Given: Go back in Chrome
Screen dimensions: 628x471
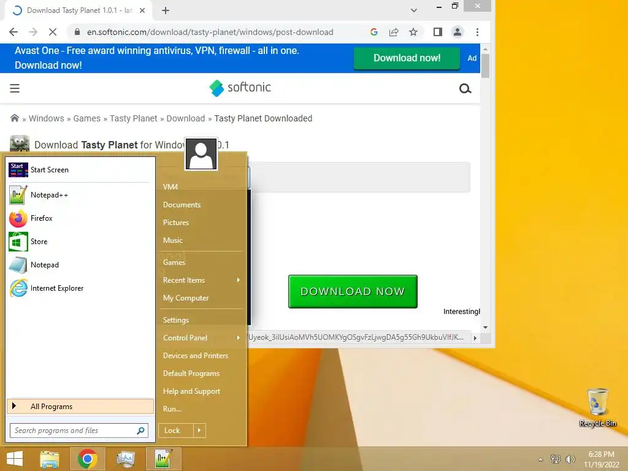Looking at the screenshot, I should (13, 32).
